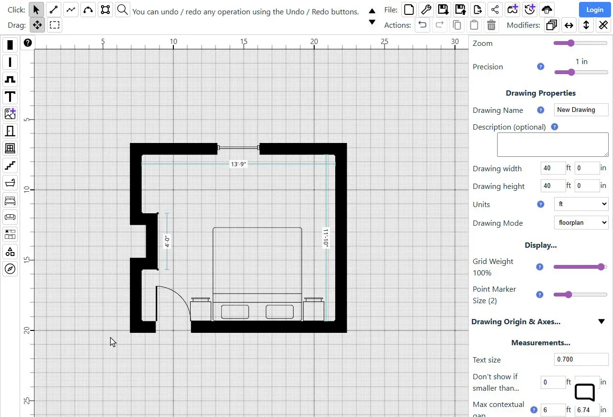Click the load drawing (up arrow) icon
This screenshot has width=613, height=417.
coord(460,9)
